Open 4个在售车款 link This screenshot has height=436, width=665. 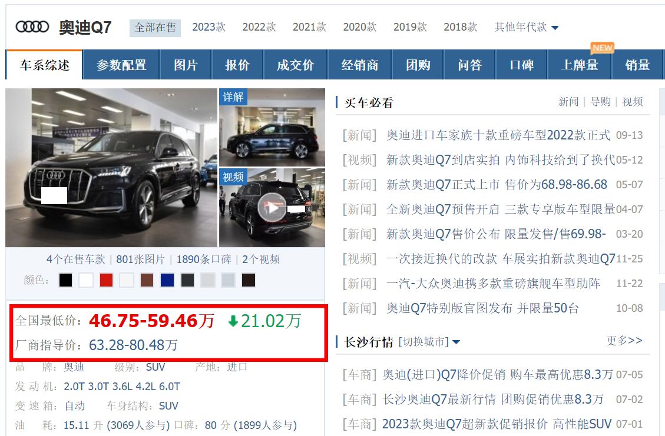(x=75, y=259)
